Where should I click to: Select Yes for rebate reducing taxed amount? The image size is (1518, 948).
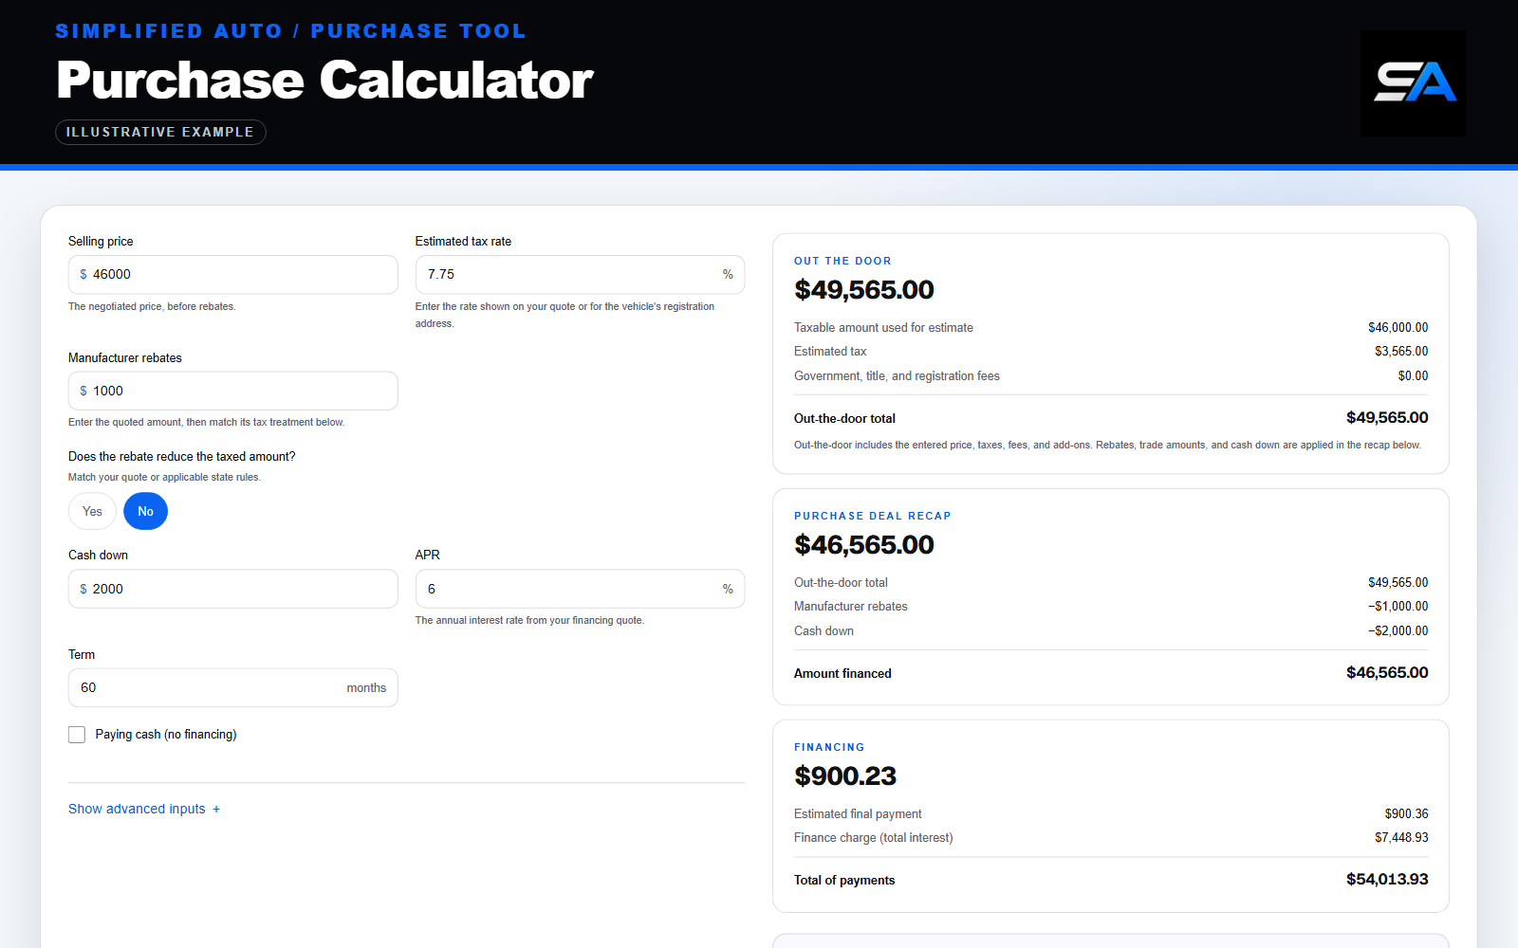92,511
